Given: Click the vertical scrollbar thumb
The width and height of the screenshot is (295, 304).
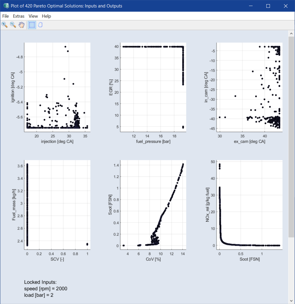Looking at the screenshot, I should [x=291, y=135].
